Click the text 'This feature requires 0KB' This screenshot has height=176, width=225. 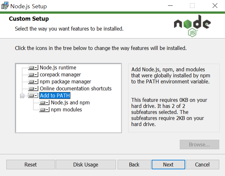tap(169, 112)
